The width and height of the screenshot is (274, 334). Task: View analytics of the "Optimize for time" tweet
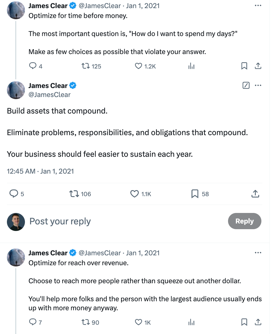click(191, 66)
